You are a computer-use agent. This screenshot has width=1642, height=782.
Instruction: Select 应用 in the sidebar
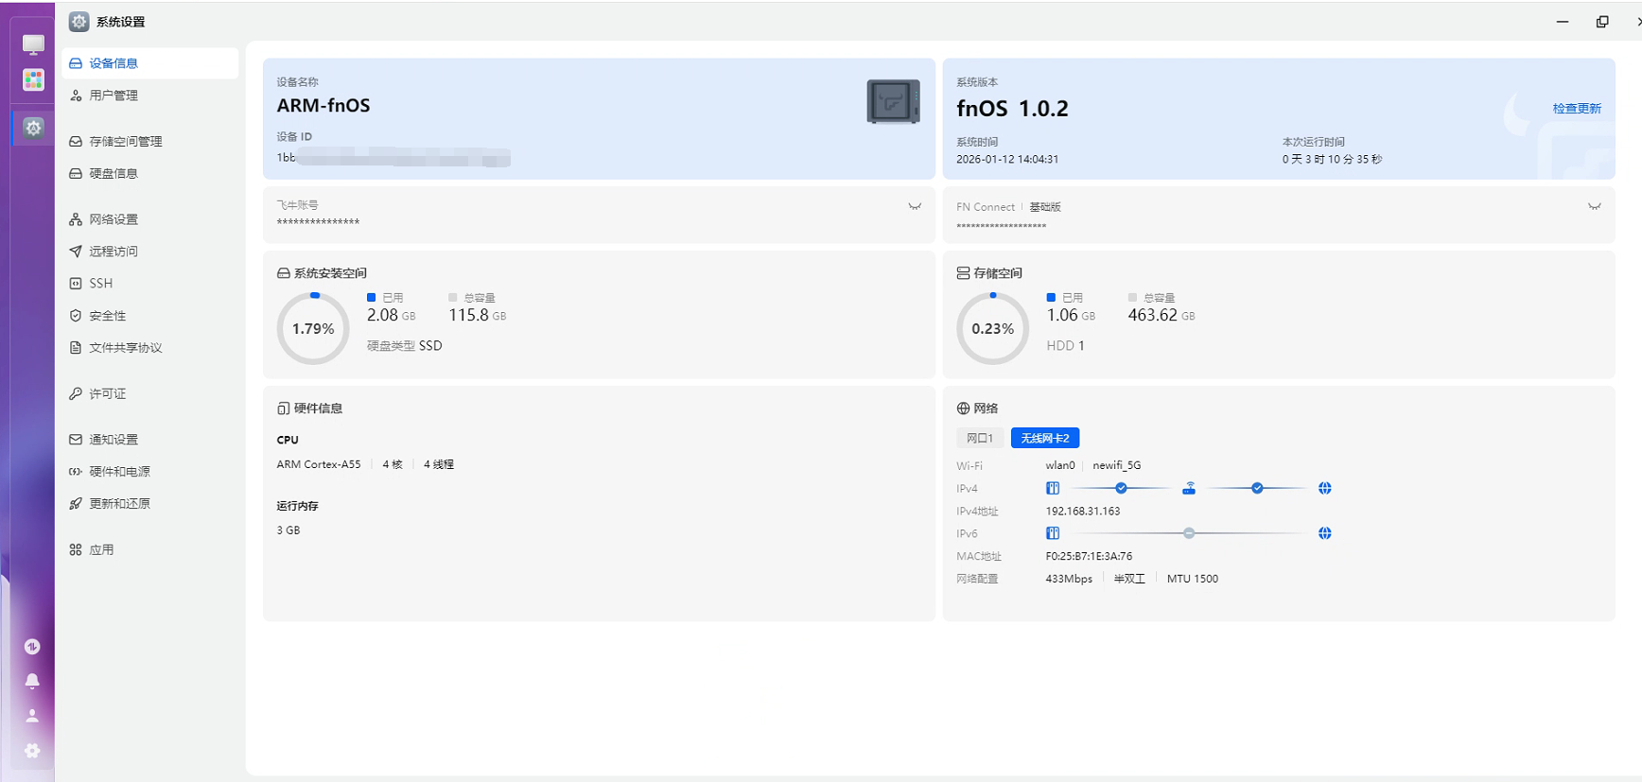pyautogui.click(x=150, y=549)
